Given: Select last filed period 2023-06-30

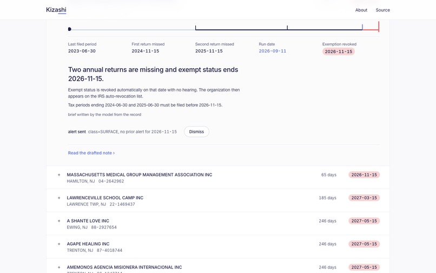Looking at the screenshot, I should 82,51.
